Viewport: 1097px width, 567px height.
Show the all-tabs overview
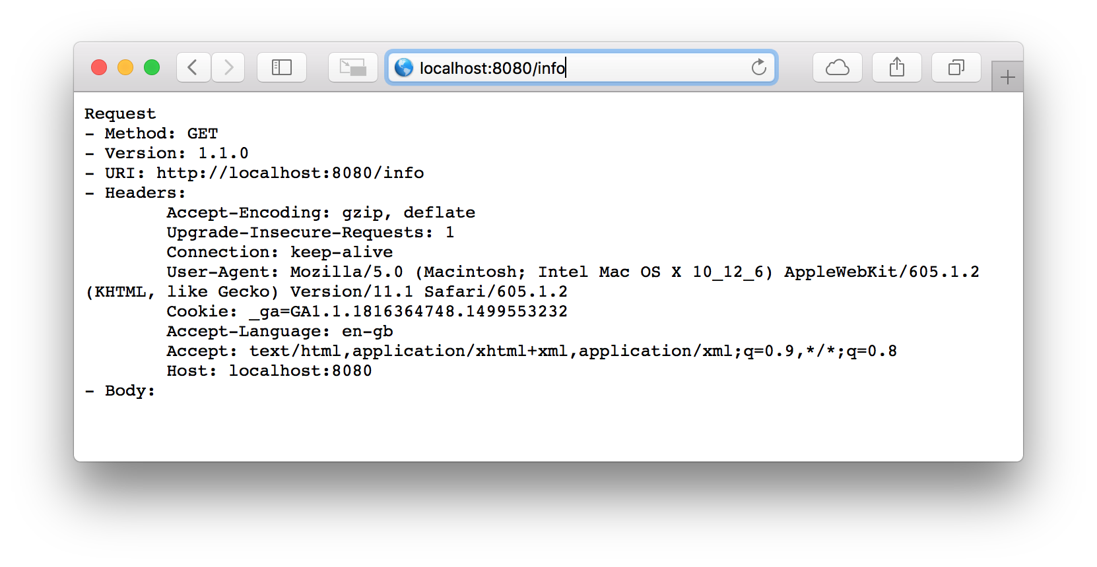point(956,67)
